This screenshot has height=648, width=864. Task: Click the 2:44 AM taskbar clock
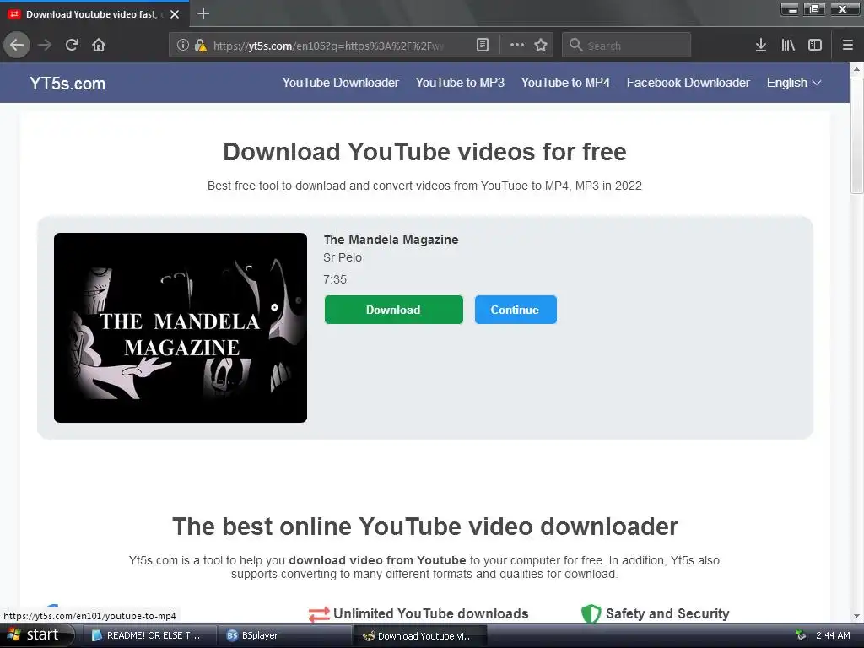tap(833, 635)
